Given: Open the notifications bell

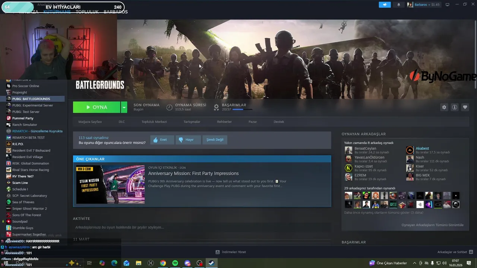Looking at the screenshot, I should 399,4.
